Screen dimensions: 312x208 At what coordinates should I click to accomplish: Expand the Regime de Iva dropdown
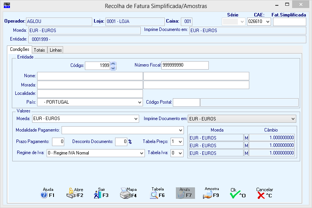(141, 153)
